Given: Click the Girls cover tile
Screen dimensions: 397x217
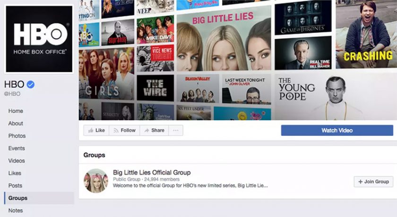Looking at the screenshot, I should [x=107, y=73].
